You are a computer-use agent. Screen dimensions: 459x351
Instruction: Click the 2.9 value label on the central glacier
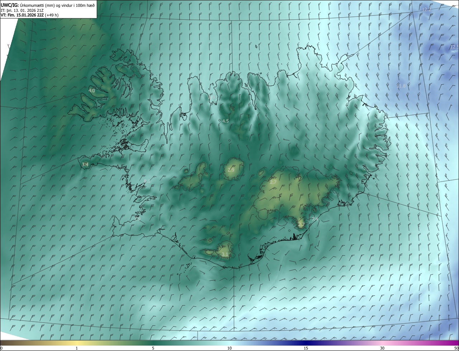click(x=231, y=170)
